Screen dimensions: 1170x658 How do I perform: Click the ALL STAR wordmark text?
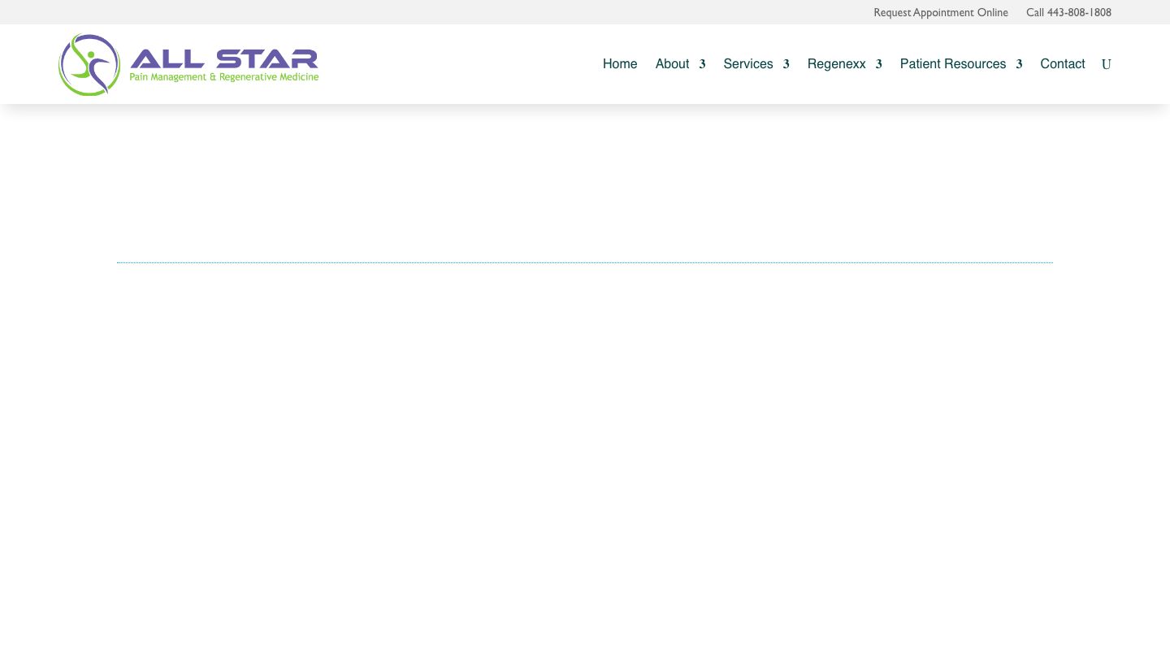point(224,58)
